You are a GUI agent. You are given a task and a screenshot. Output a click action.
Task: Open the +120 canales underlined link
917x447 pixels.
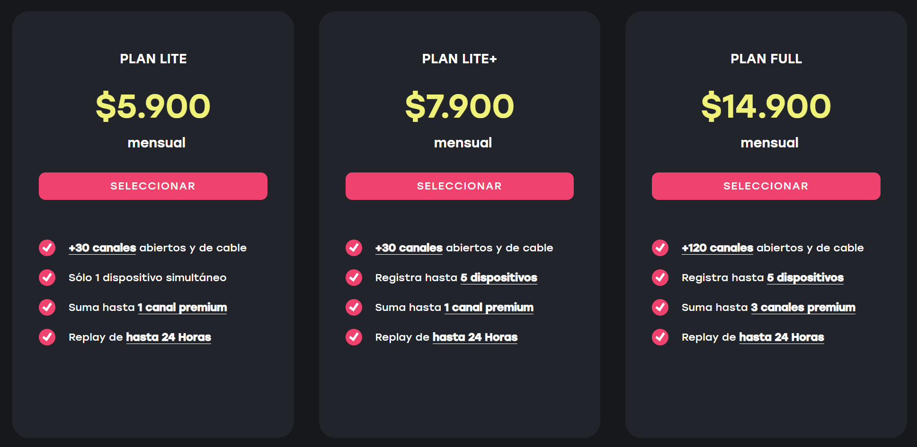(717, 248)
